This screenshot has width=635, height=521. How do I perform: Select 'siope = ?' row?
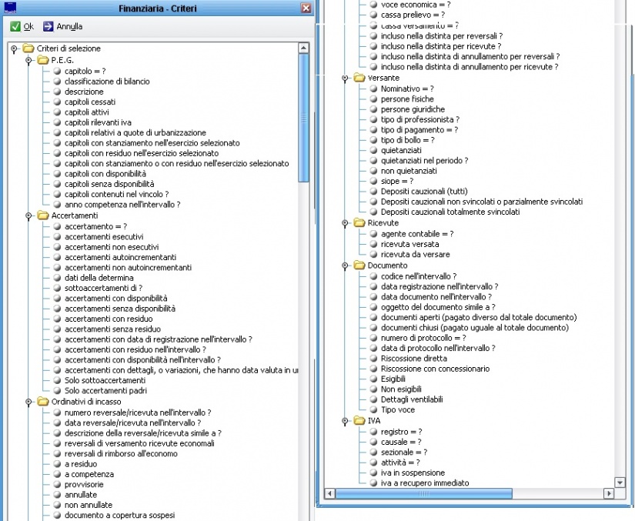[397, 182]
